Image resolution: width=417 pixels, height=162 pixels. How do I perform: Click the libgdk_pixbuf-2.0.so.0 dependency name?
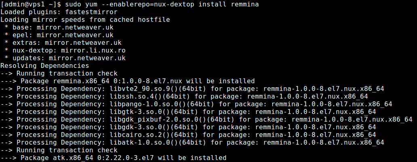point(152,120)
